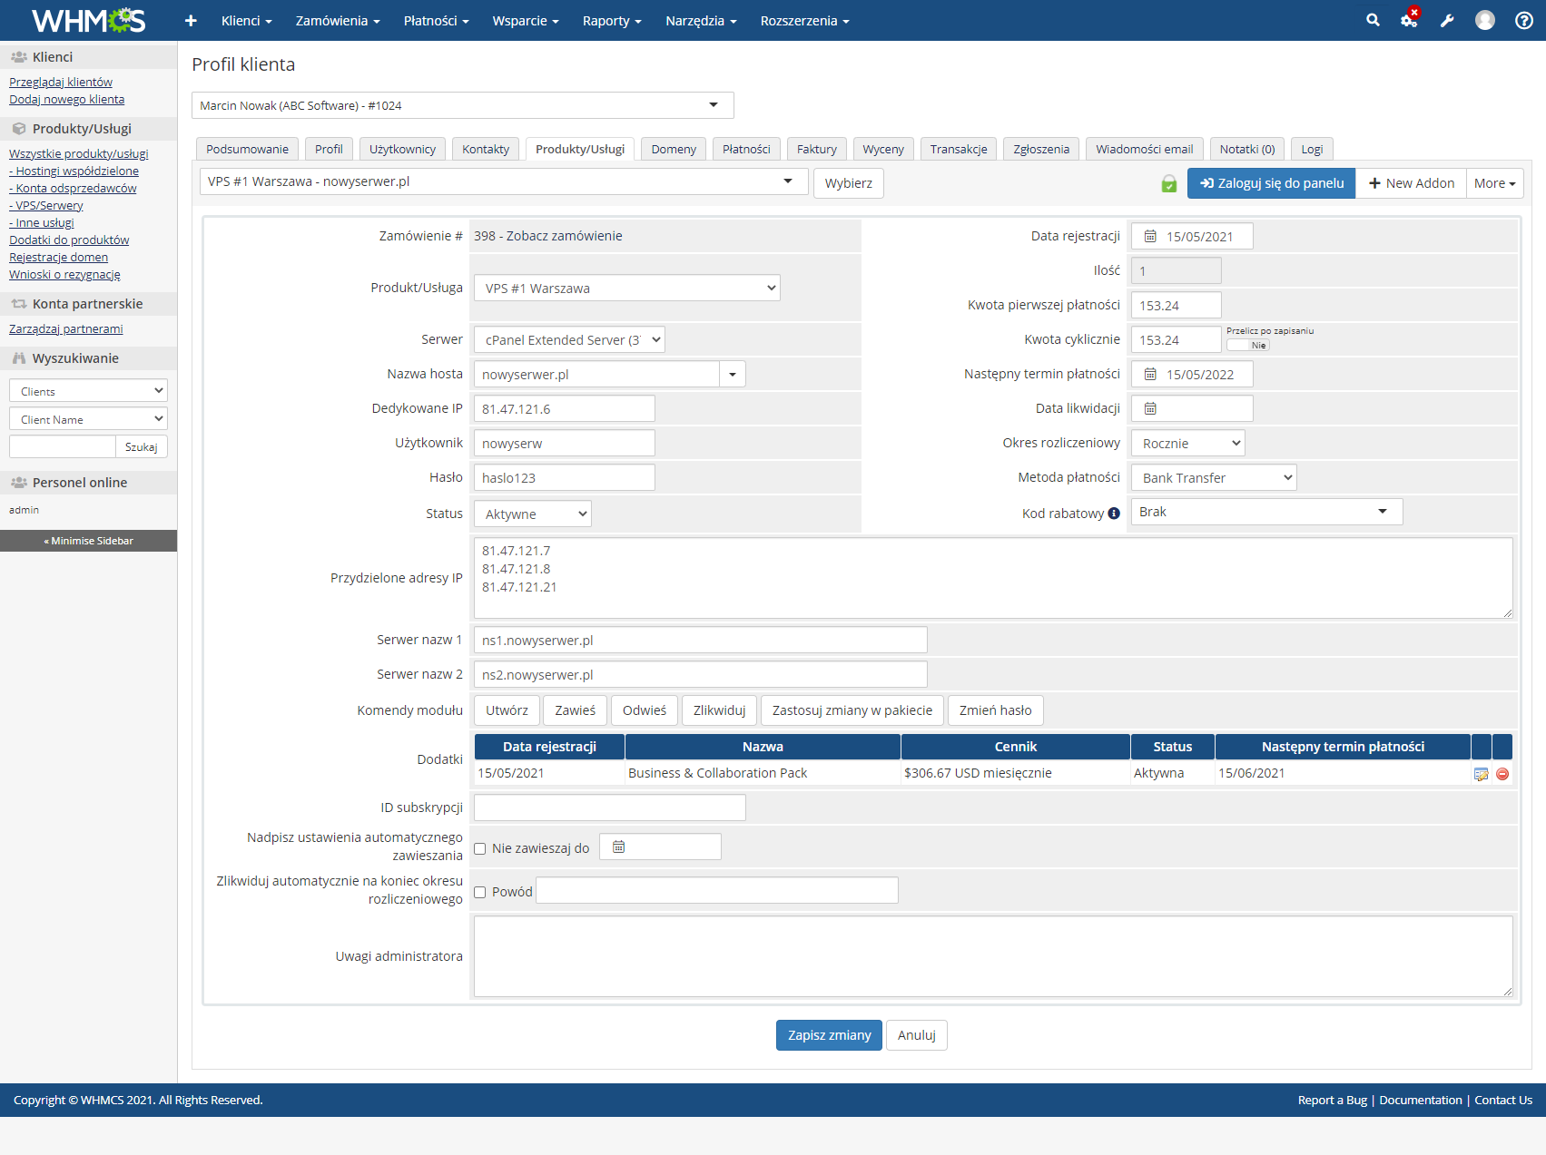Viewport: 1546px width, 1155px height.
Task: Open system settings via gear icon
Action: point(1409,20)
